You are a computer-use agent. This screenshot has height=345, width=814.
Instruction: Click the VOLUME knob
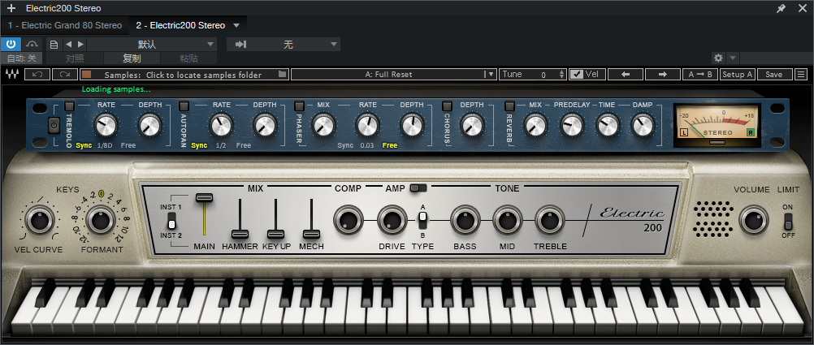[x=754, y=221]
